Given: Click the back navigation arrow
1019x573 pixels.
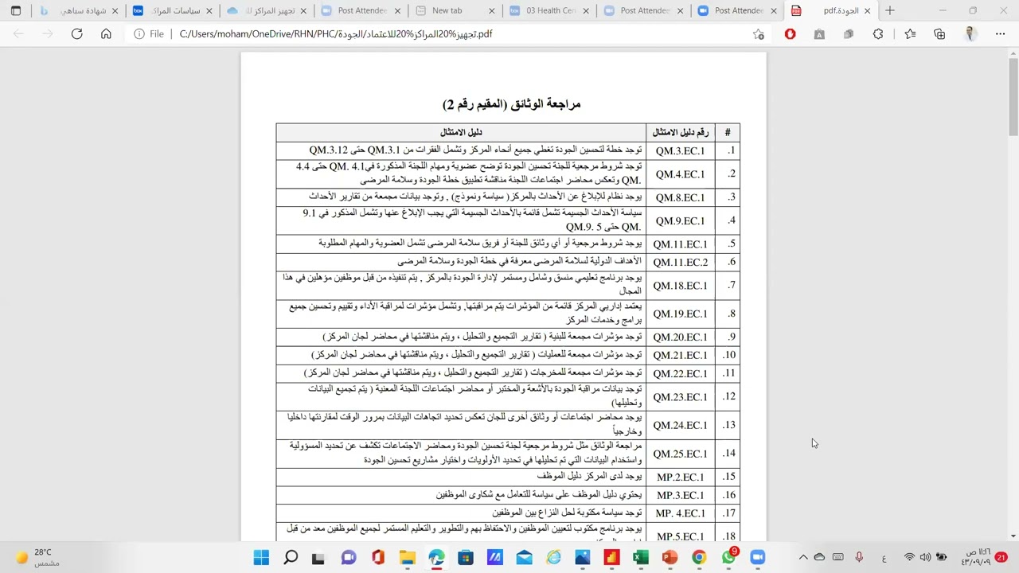Looking at the screenshot, I should pyautogui.click(x=18, y=34).
